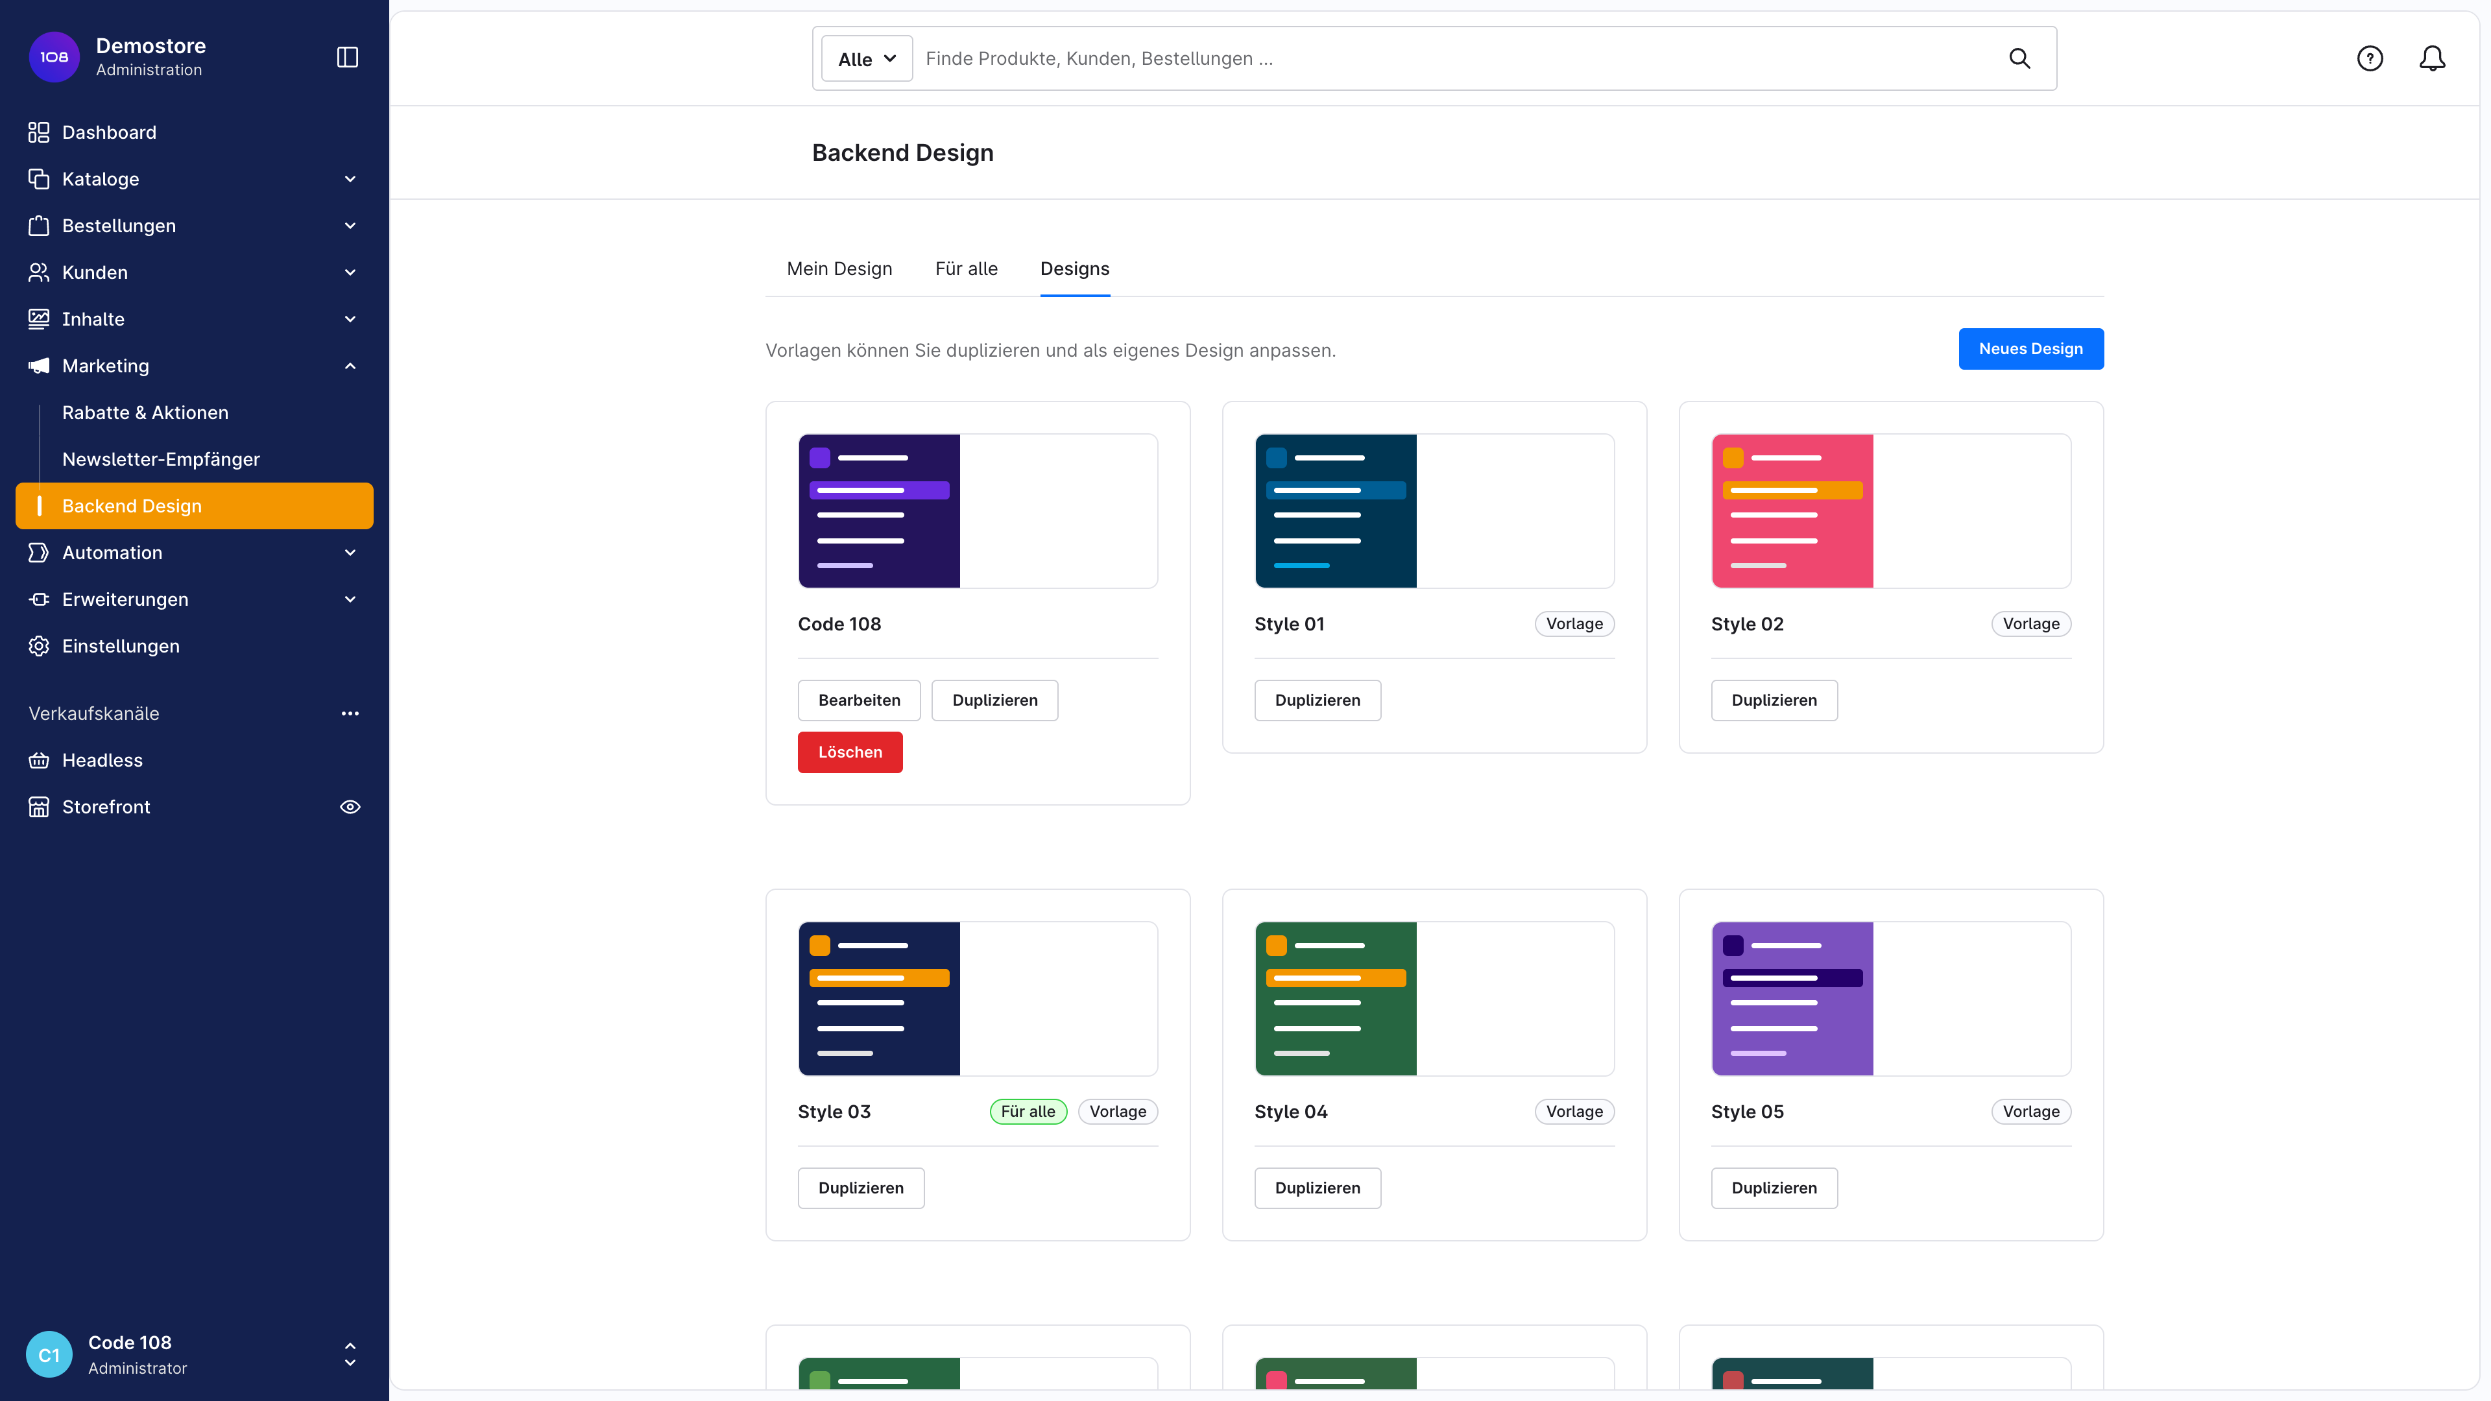Switch to the Mein Design tab
Viewport: 2491px width, 1401px height.
click(x=839, y=269)
